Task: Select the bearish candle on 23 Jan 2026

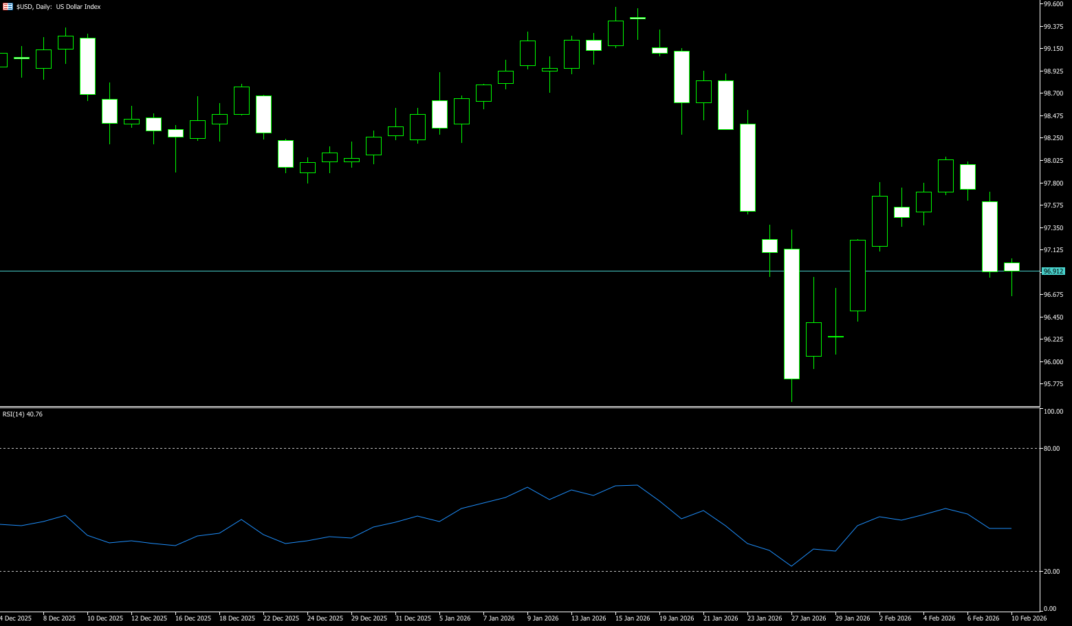Action: pyautogui.click(x=747, y=167)
